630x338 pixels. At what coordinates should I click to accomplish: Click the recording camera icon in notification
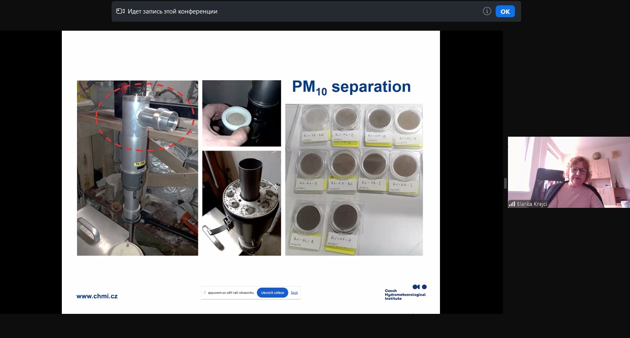coord(120,11)
